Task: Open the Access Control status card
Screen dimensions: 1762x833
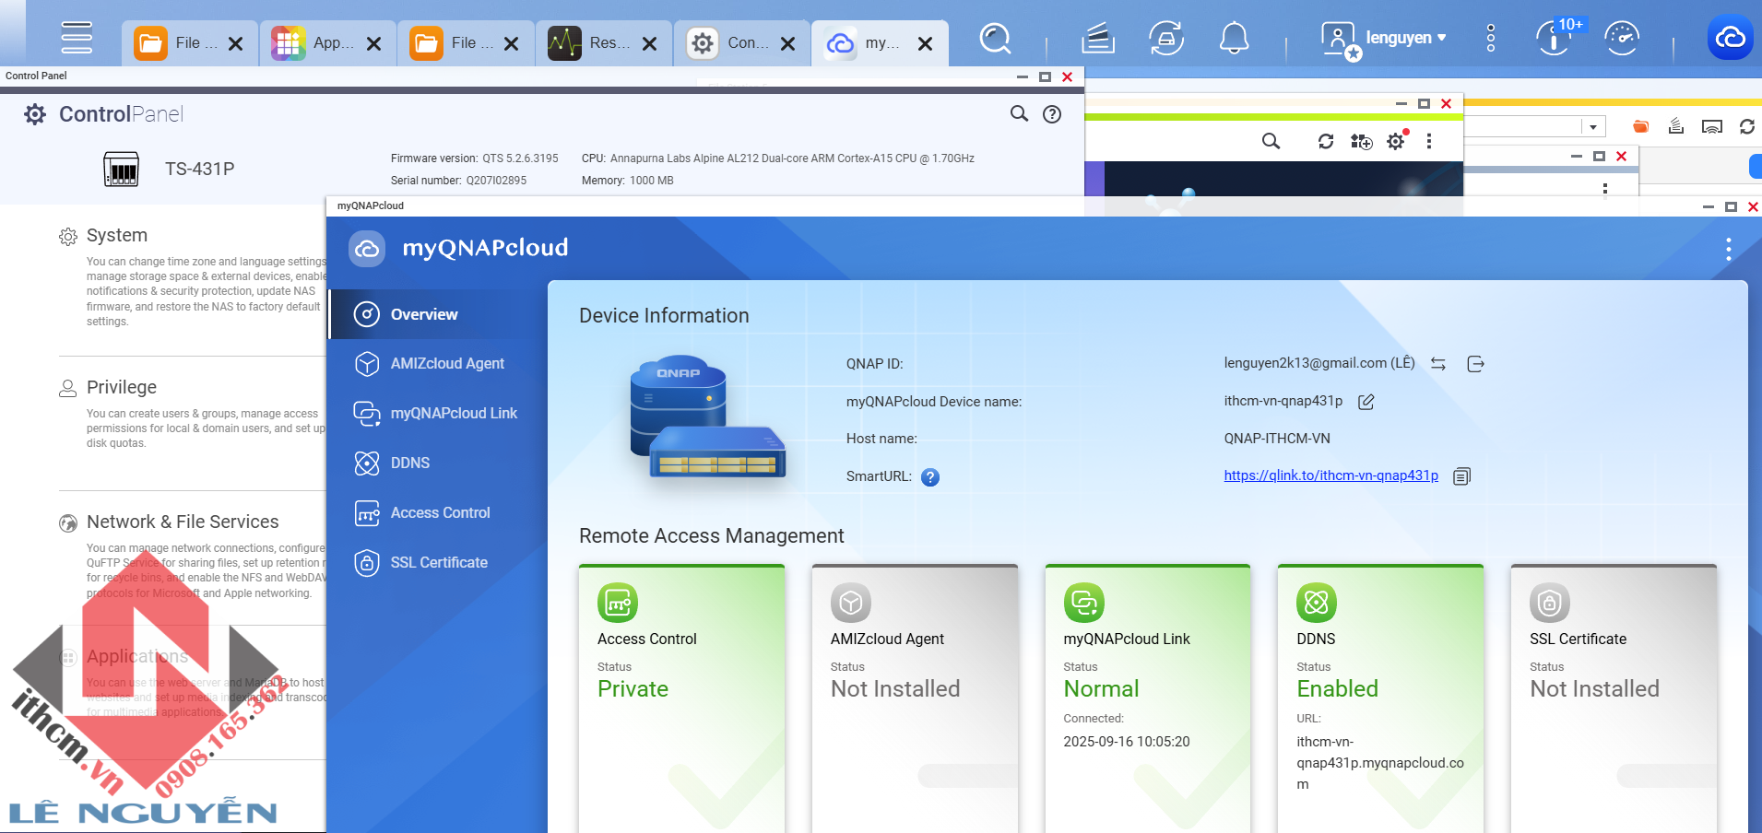Action: 681,698
